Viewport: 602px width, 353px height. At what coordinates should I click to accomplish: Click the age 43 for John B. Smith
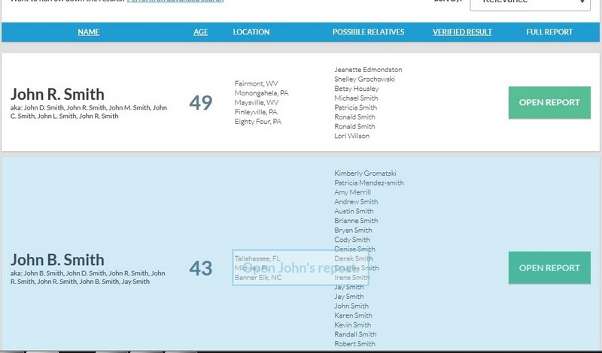[201, 268]
